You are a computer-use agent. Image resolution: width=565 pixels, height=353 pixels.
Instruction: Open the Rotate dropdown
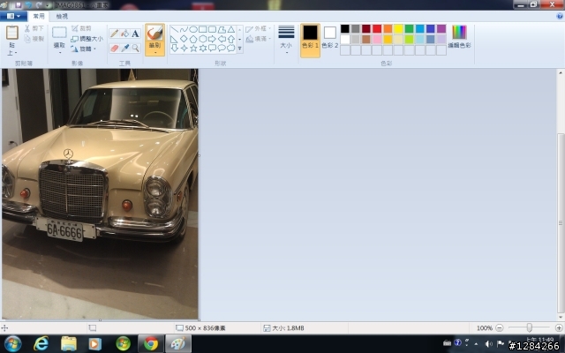pos(84,49)
